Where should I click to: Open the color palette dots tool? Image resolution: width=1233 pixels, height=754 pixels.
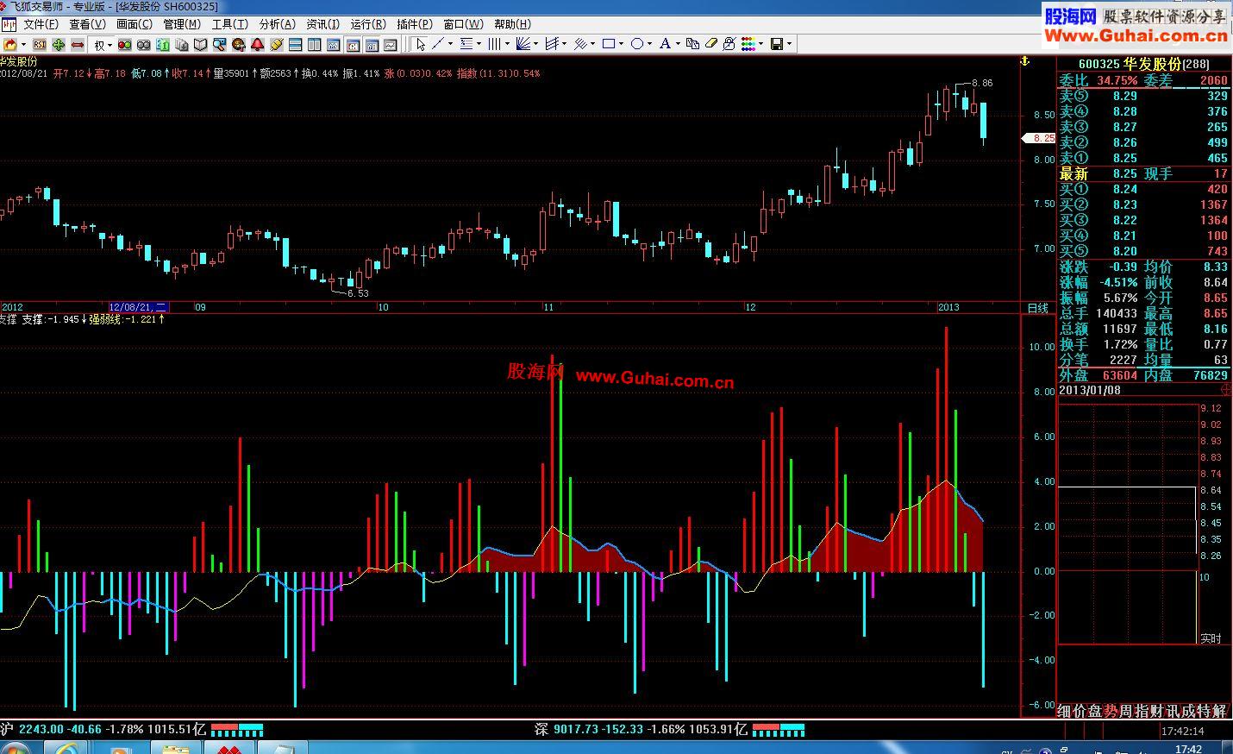747,44
